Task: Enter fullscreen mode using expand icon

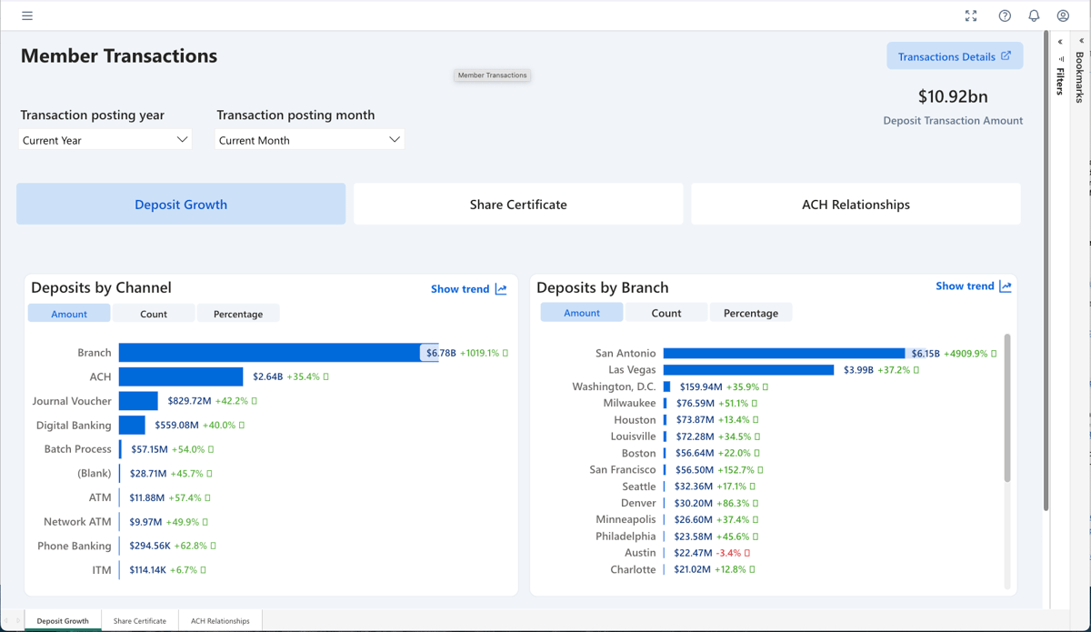Action: tap(971, 15)
